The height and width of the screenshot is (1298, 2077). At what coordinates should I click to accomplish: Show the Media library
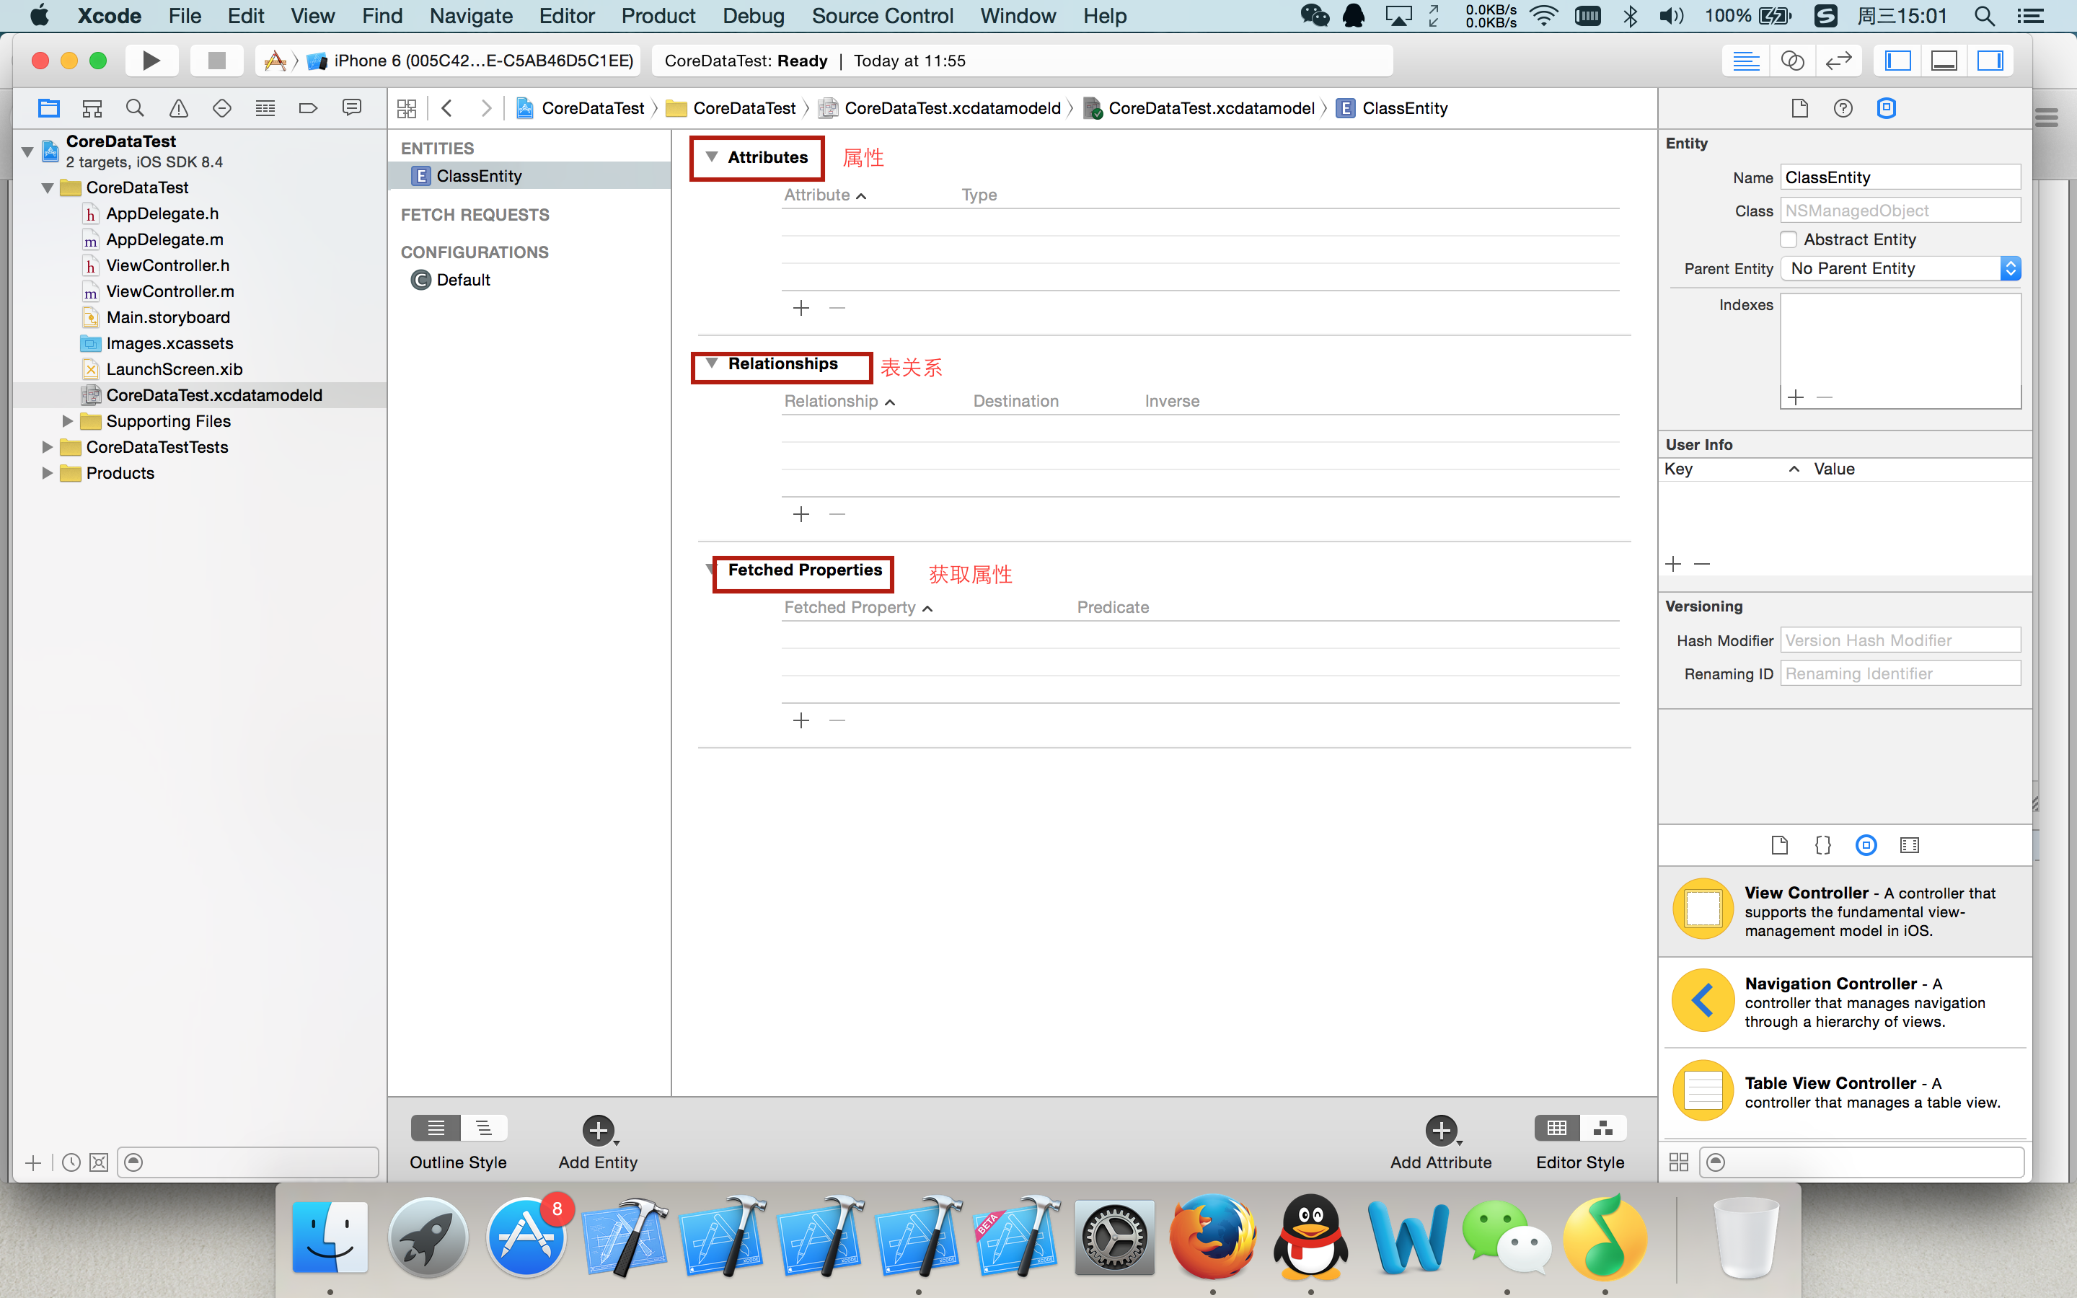click(1910, 846)
